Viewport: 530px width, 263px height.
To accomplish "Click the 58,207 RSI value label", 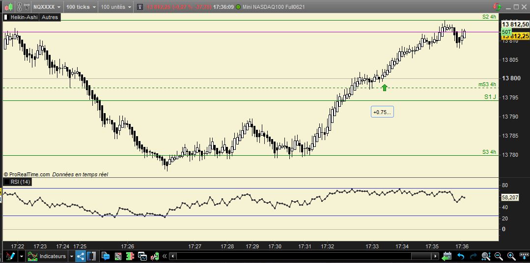I will click(x=510, y=197).
